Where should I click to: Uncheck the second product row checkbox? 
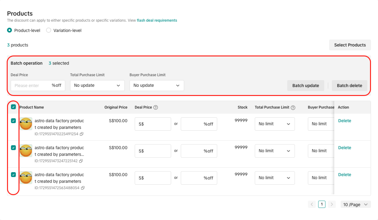(x=13, y=148)
